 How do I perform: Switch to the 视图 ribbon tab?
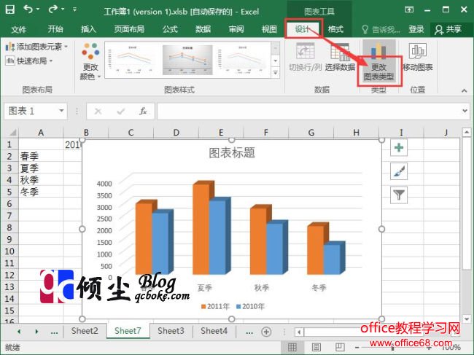pyautogui.click(x=269, y=29)
